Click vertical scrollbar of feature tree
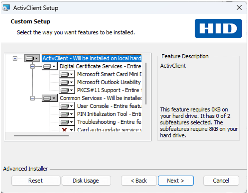The height and width of the screenshot is (193, 248). [146, 84]
